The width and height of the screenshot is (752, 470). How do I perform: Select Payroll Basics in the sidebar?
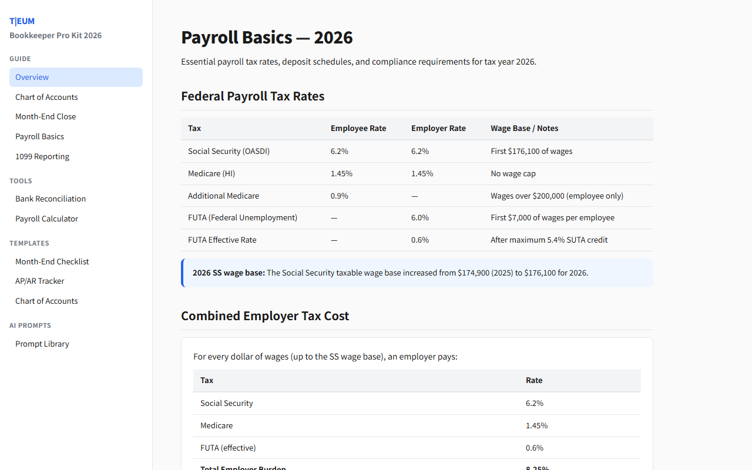point(39,136)
